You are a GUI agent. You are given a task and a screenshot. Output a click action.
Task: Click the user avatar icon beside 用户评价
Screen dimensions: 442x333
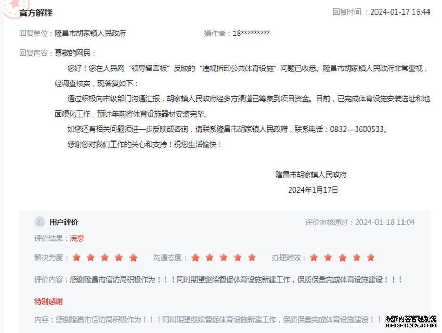pos(40,222)
